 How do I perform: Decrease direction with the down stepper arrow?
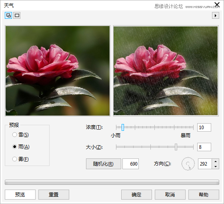tap(216, 166)
